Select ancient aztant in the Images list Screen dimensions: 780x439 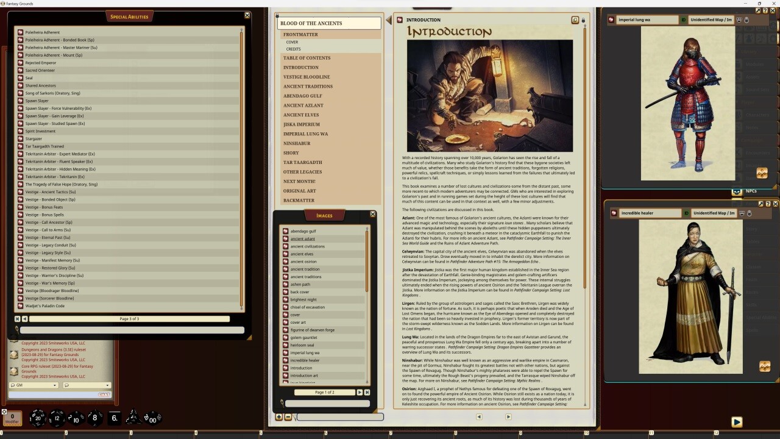point(302,238)
